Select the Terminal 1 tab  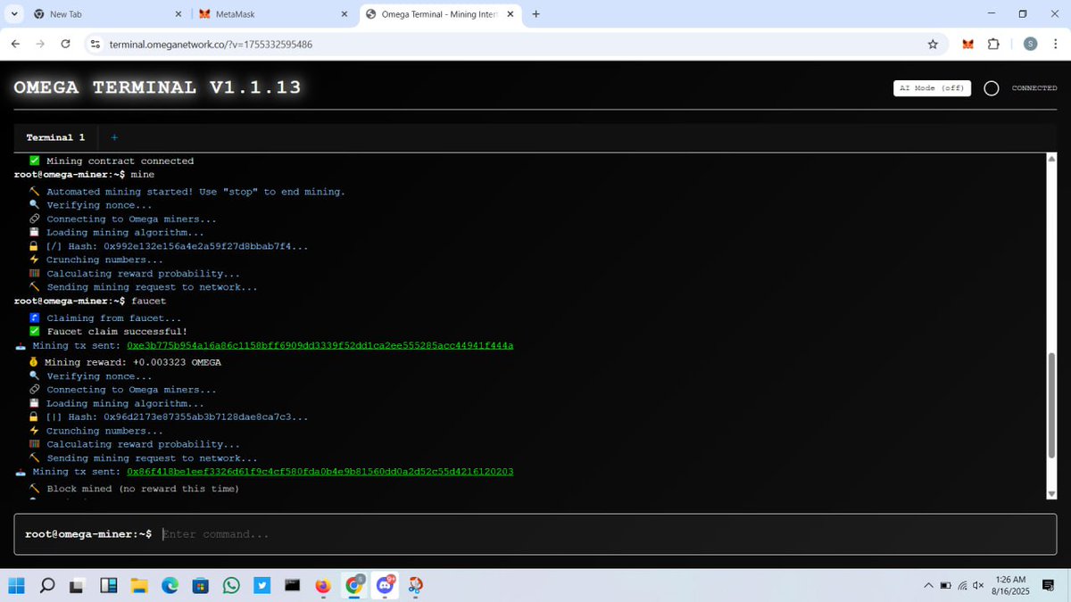55,137
